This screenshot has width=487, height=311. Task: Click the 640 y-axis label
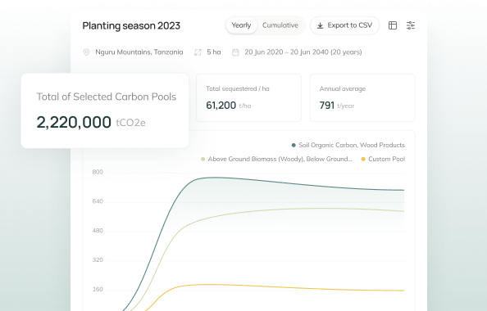click(98, 201)
